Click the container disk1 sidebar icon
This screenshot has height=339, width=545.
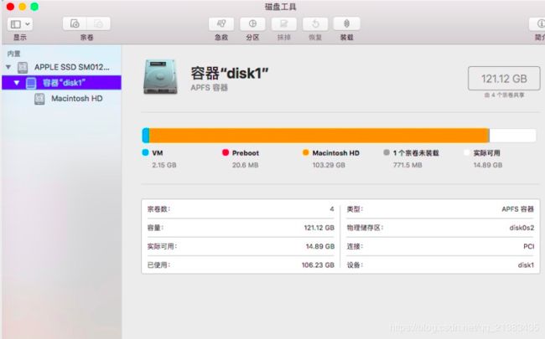pos(31,83)
